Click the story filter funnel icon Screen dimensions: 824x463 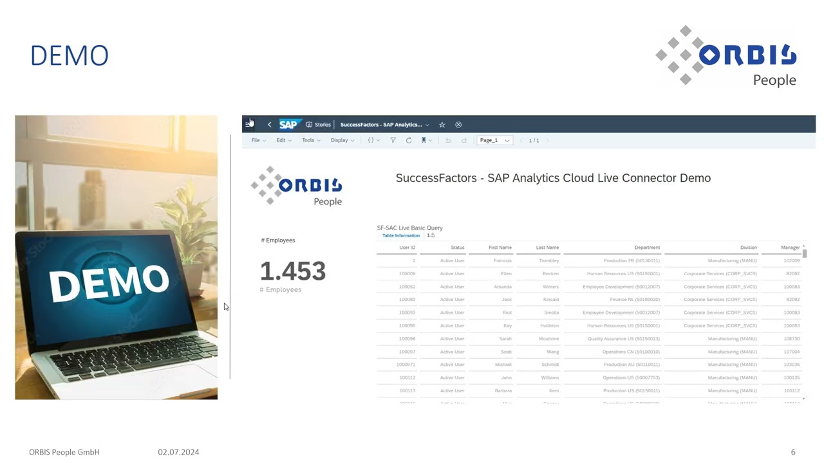(393, 140)
